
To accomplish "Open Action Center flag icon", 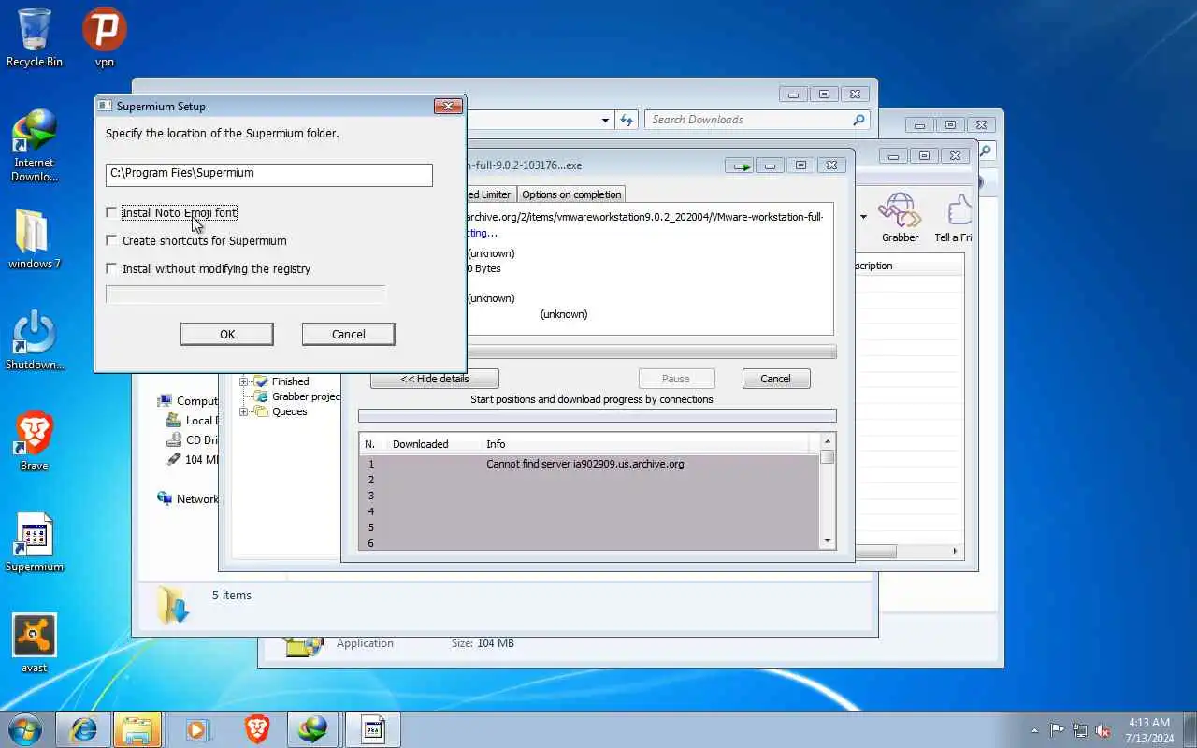I will [1057, 730].
